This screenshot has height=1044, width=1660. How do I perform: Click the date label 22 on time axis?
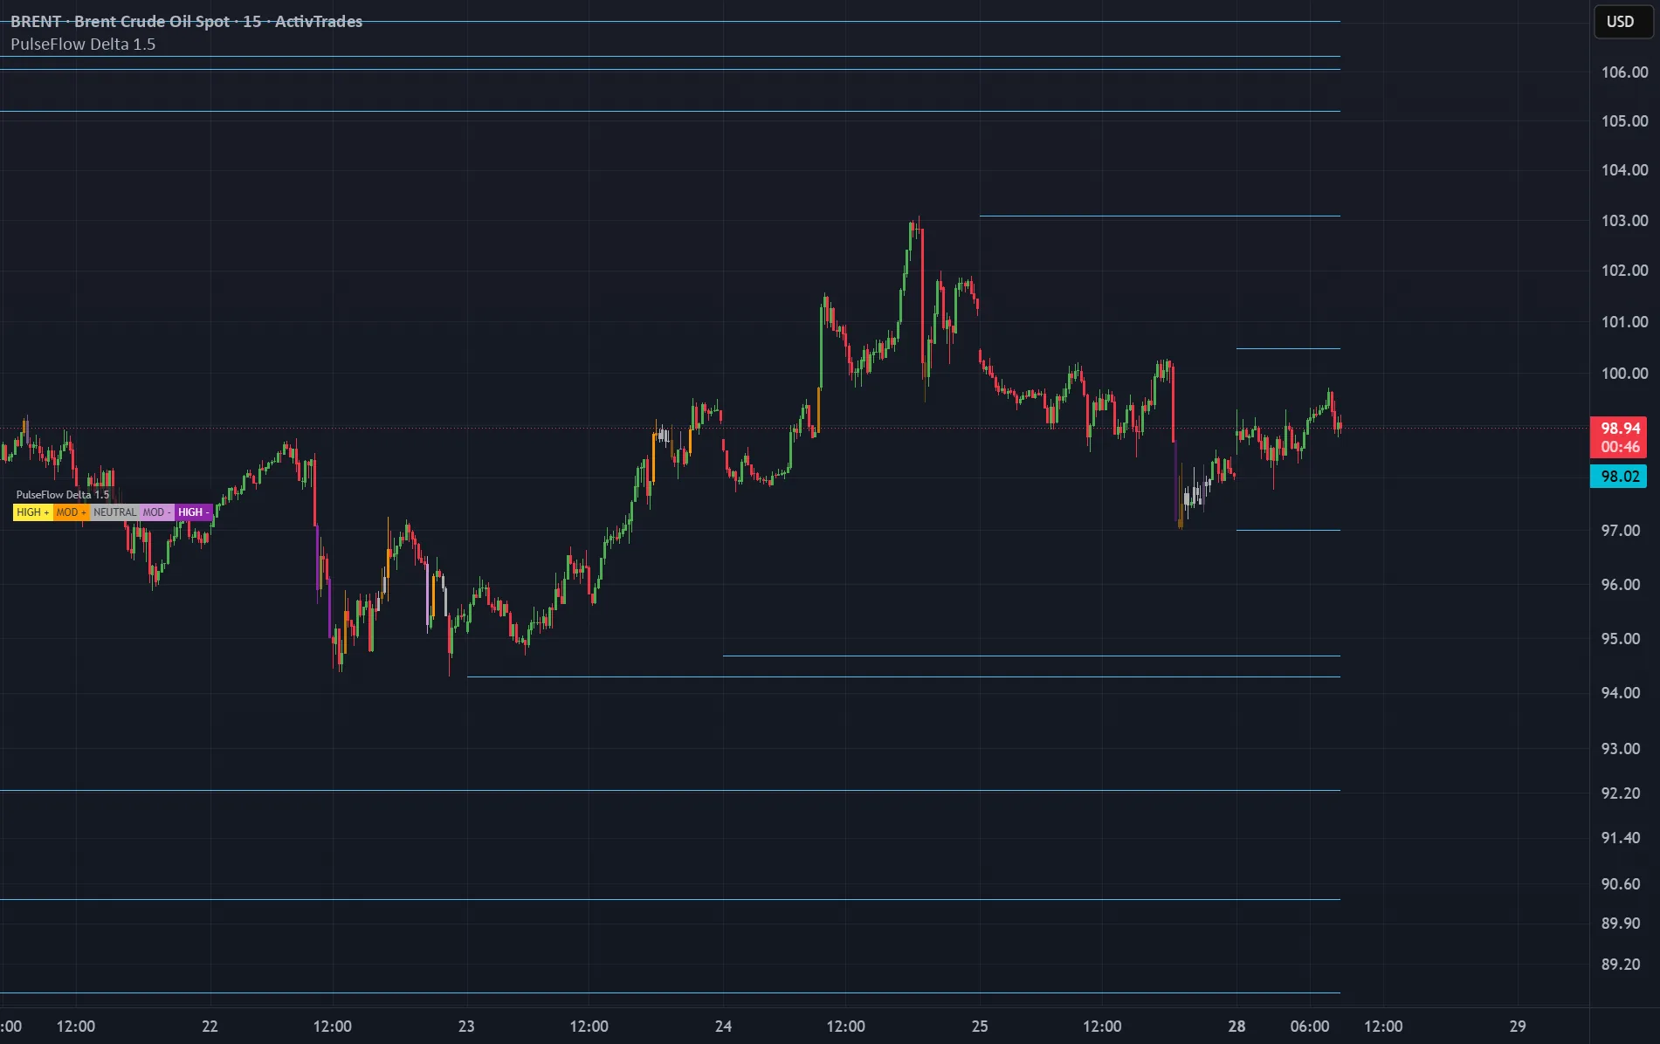[x=210, y=1027]
